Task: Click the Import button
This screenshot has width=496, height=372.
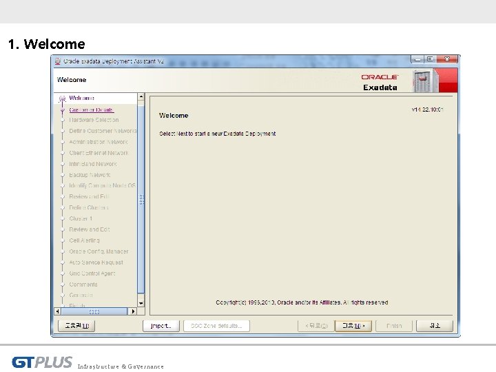Action: (161, 325)
